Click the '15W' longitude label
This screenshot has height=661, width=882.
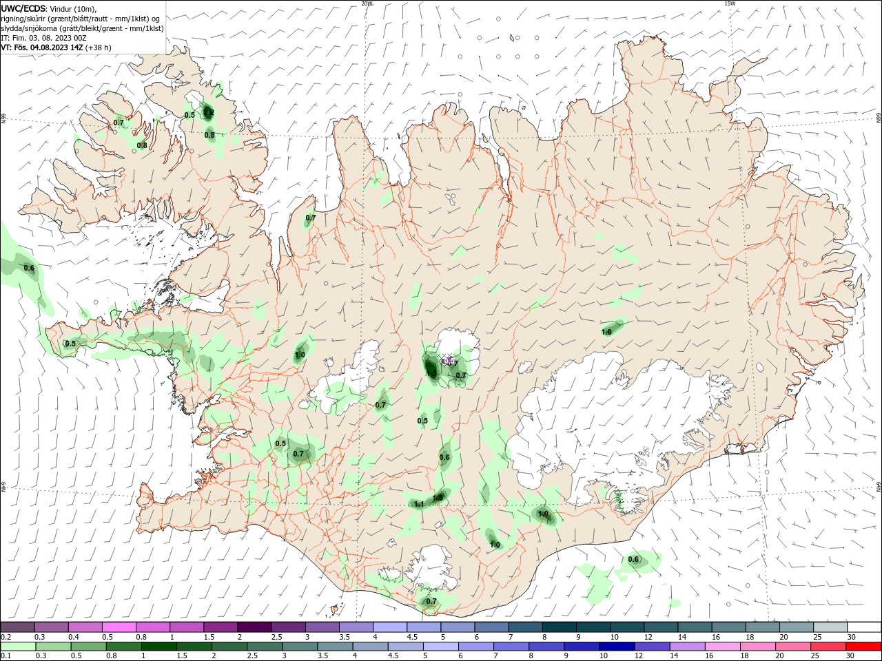coord(730,3)
